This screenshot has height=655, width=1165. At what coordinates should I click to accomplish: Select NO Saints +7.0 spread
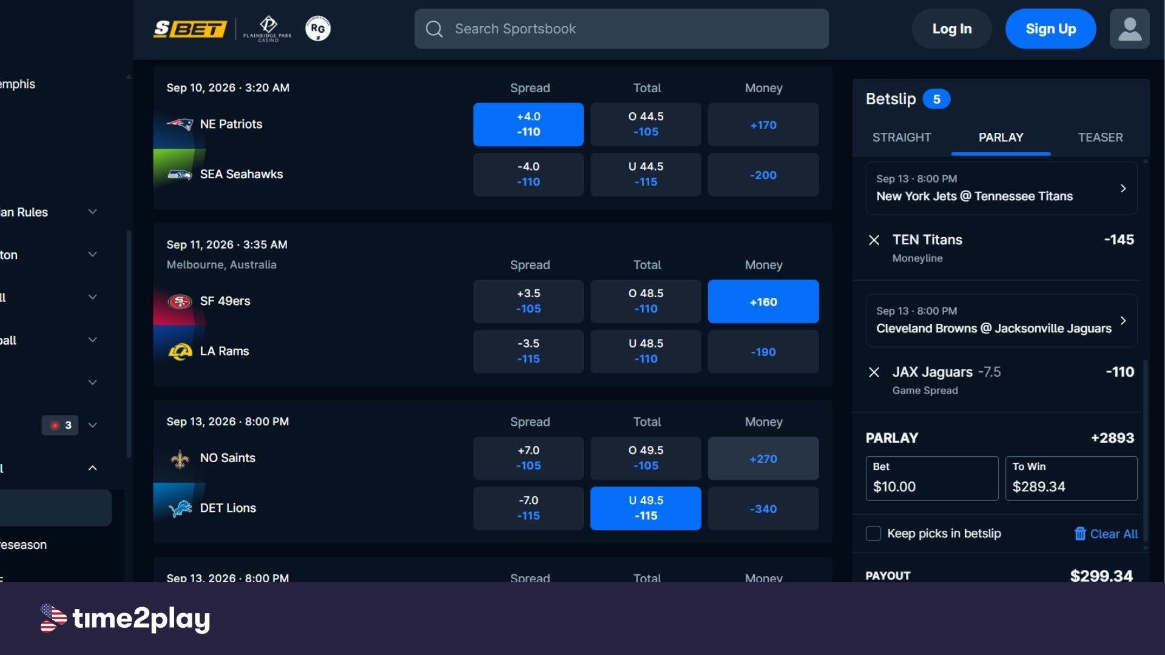pyautogui.click(x=528, y=458)
